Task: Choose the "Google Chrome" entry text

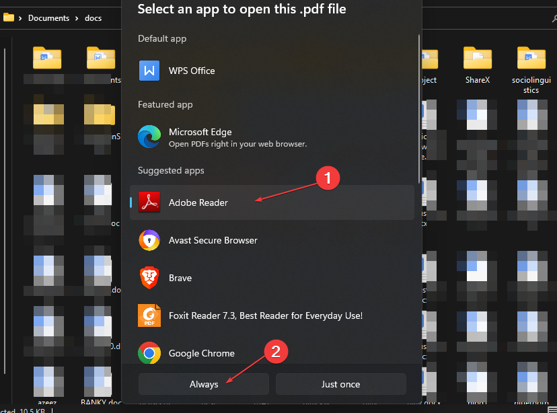Action: click(202, 353)
